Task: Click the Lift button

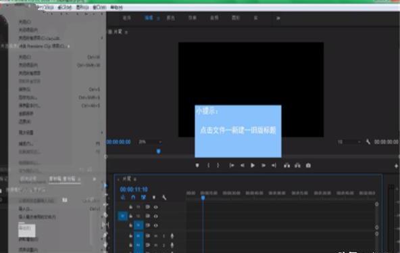Action: [286, 166]
